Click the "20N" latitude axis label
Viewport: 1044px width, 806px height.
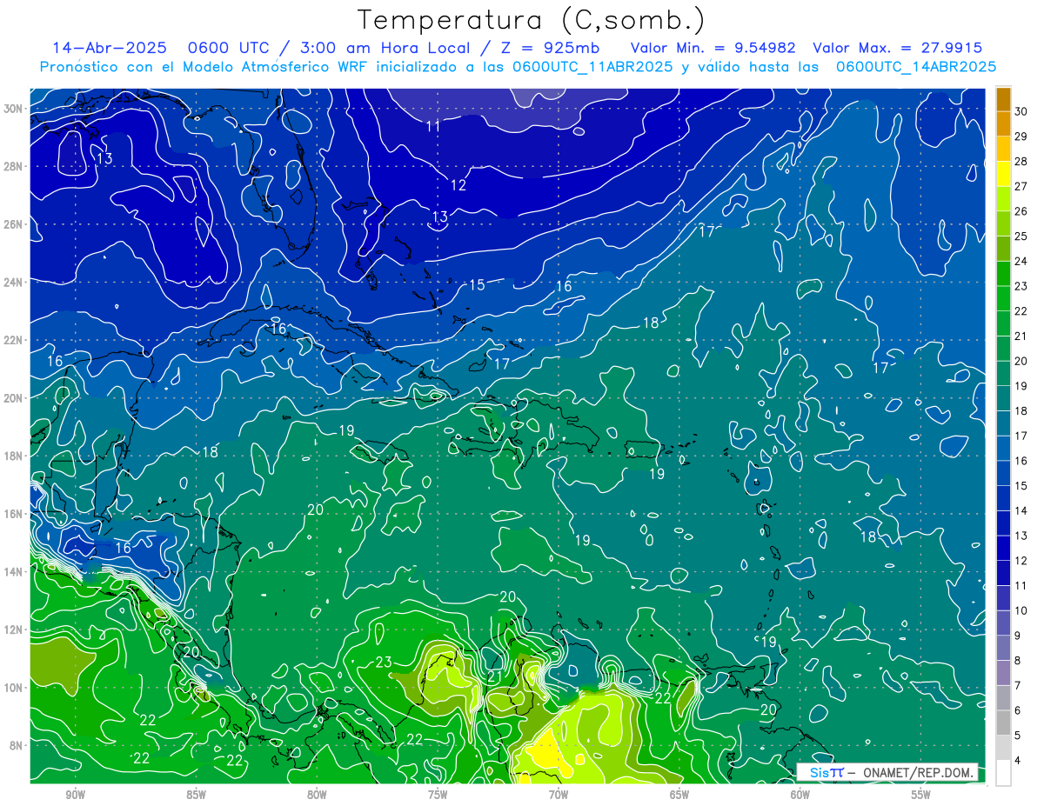tap(13, 397)
